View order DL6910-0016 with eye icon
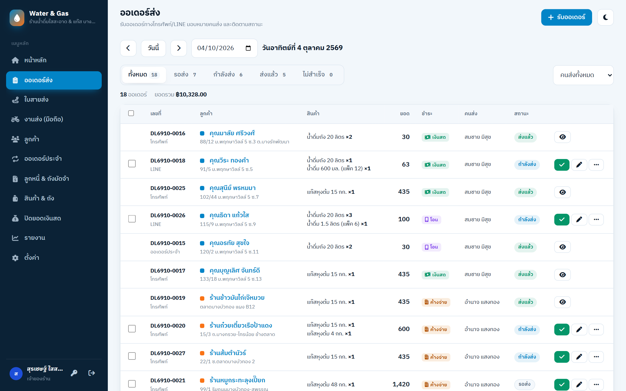Screen dimensions: 626x391 pos(563,137)
